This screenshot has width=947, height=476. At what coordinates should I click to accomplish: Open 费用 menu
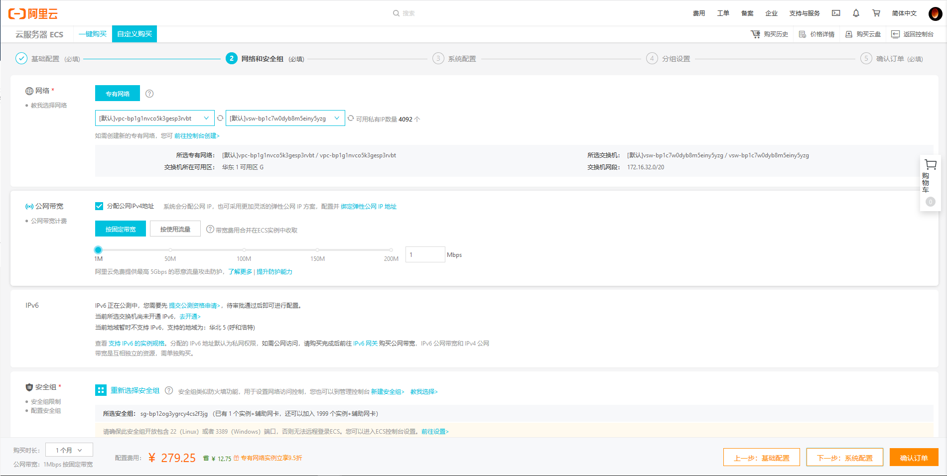699,13
